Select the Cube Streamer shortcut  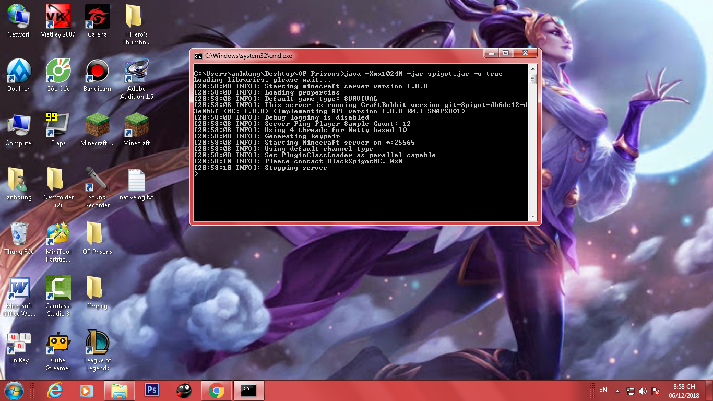click(58, 351)
